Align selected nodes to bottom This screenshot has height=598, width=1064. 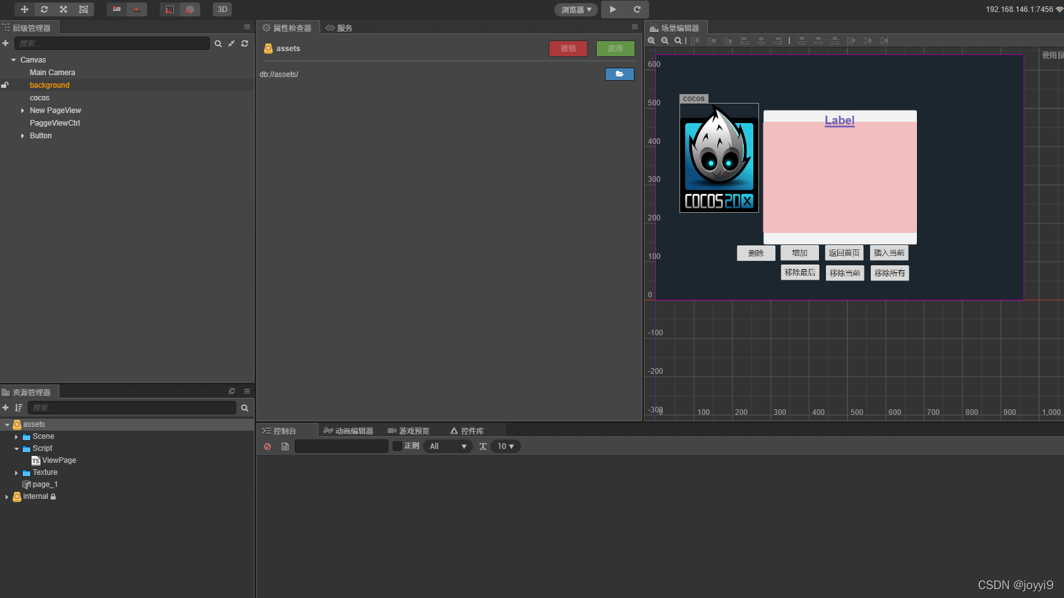tap(728, 40)
